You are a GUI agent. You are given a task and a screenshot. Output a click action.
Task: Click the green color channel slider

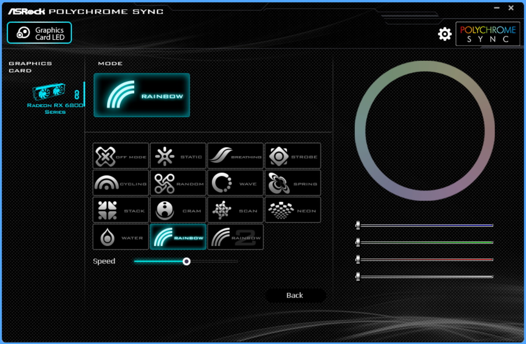[424, 242]
